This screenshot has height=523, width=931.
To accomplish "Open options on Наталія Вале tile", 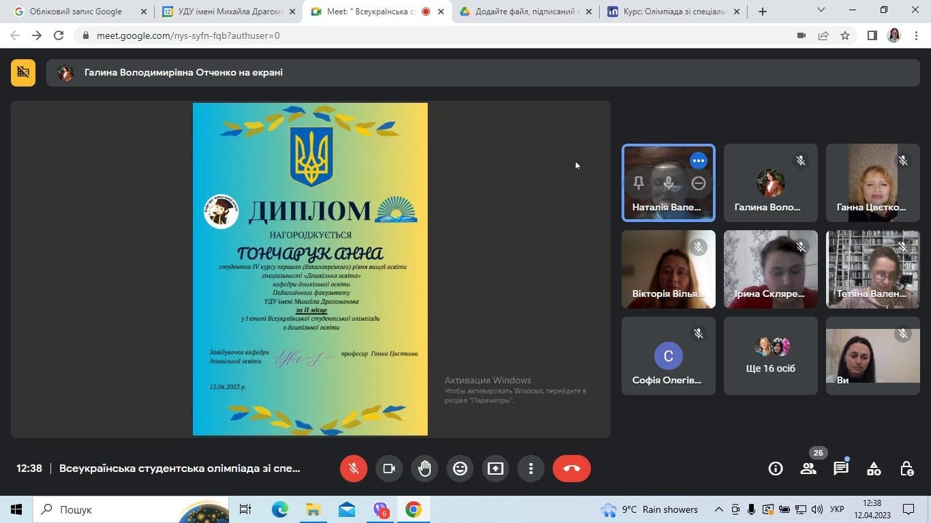I will 698,161.
